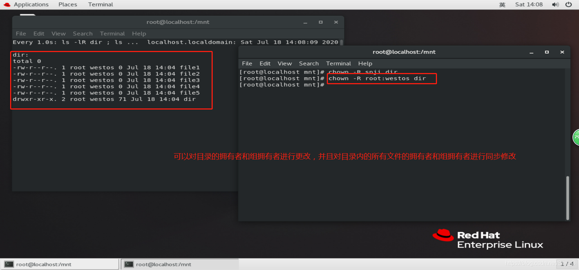The height and width of the screenshot is (270, 579).
Task: Click the file2 row in watch output
Action: (106, 74)
